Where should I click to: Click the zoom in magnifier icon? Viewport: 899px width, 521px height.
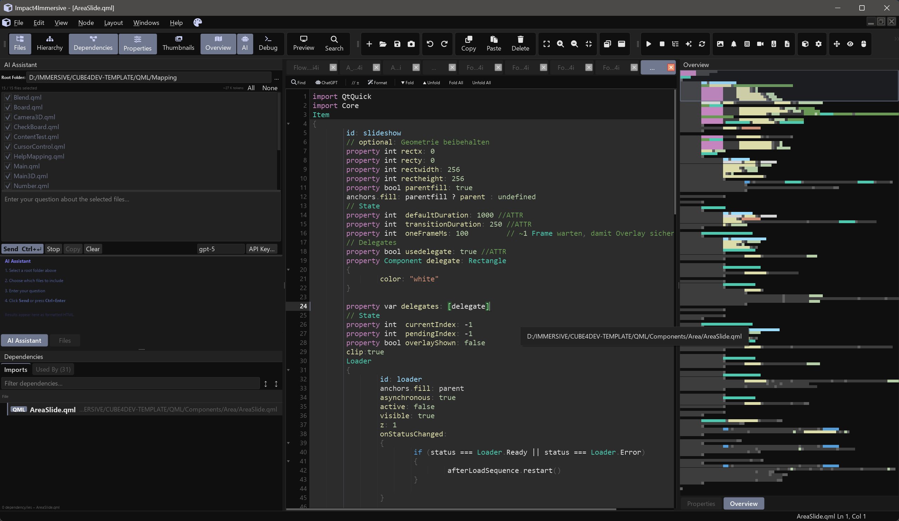pyautogui.click(x=560, y=44)
